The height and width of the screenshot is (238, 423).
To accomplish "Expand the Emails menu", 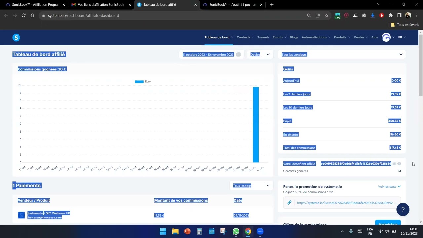I will pyautogui.click(x=279, y=37).
